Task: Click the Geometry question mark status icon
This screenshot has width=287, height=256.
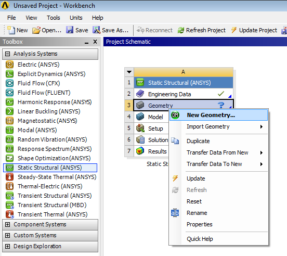Action: coord(221,105)
